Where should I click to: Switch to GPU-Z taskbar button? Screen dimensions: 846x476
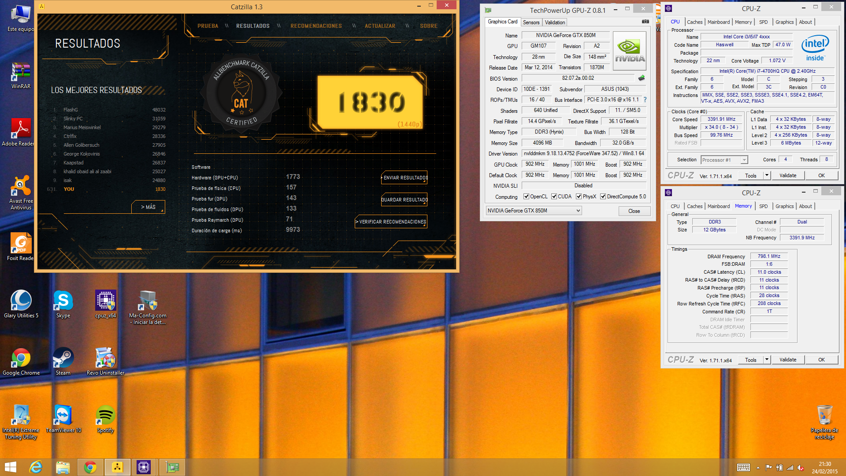tap(172, 467)
